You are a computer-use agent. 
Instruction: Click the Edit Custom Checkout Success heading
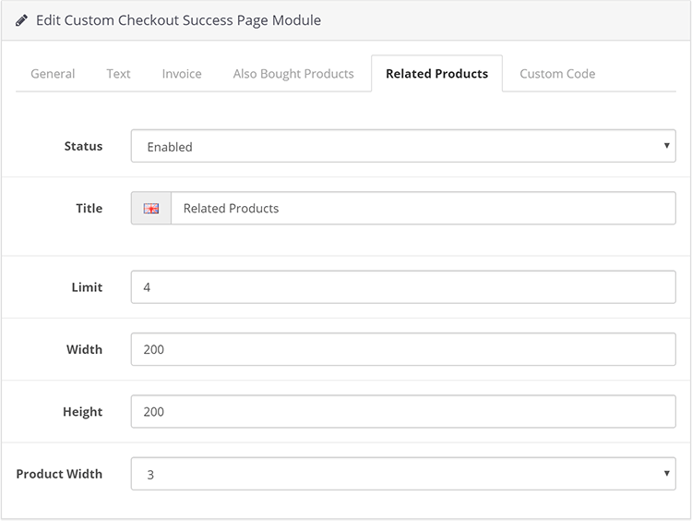click(x=178, y=20)
